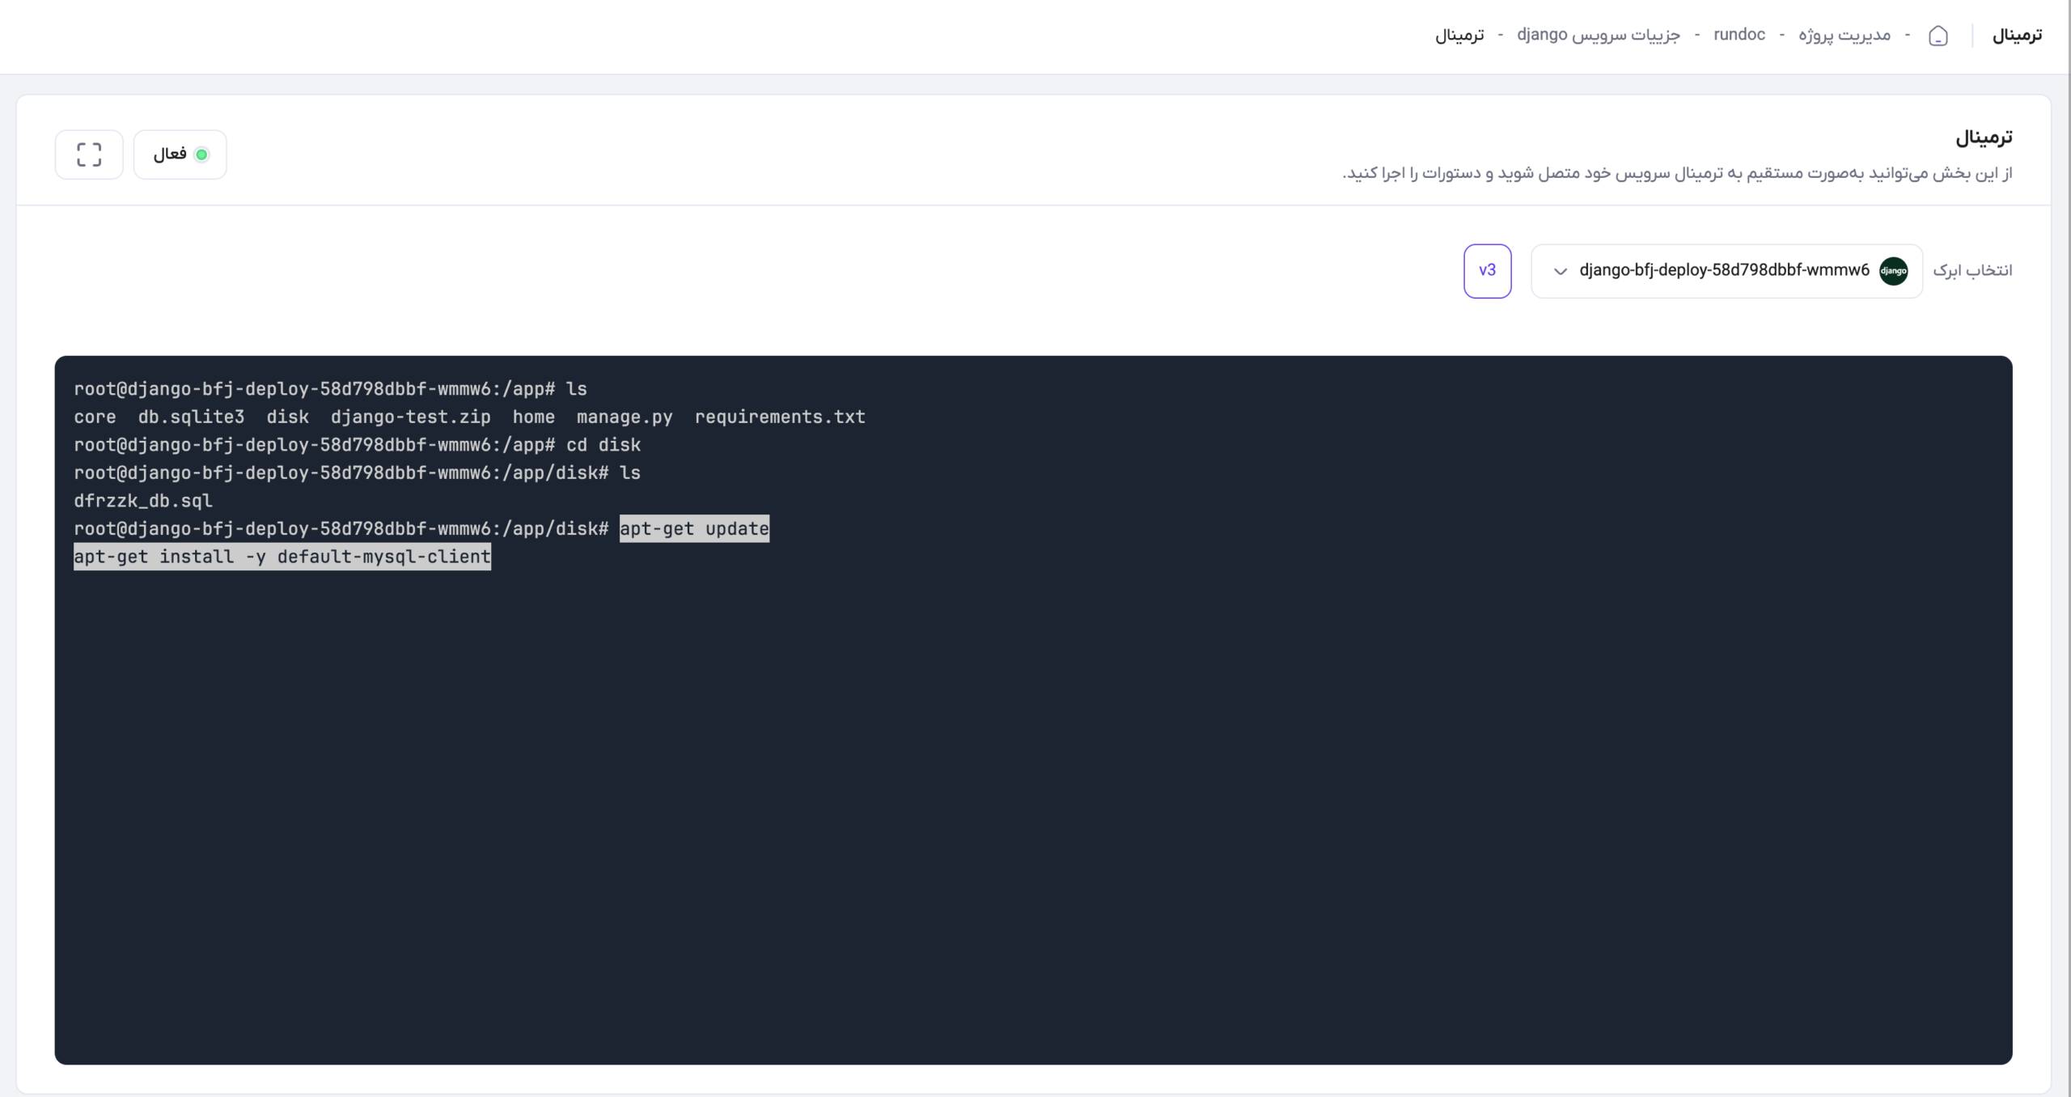Click the ترمینال page title in header
2071x1097 pixels.
point(2017,35)
